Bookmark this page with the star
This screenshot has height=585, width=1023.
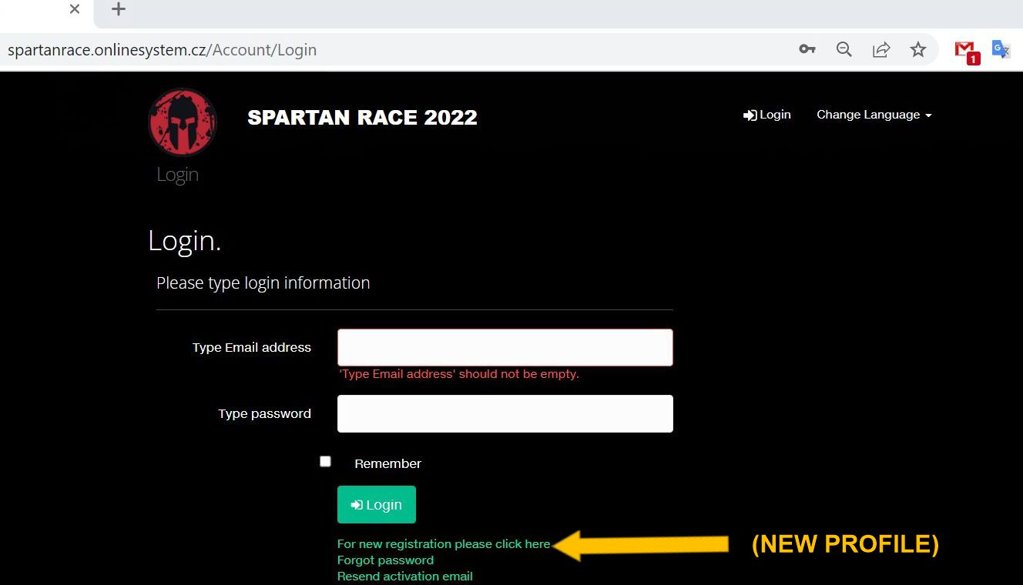tap(917, 49)
